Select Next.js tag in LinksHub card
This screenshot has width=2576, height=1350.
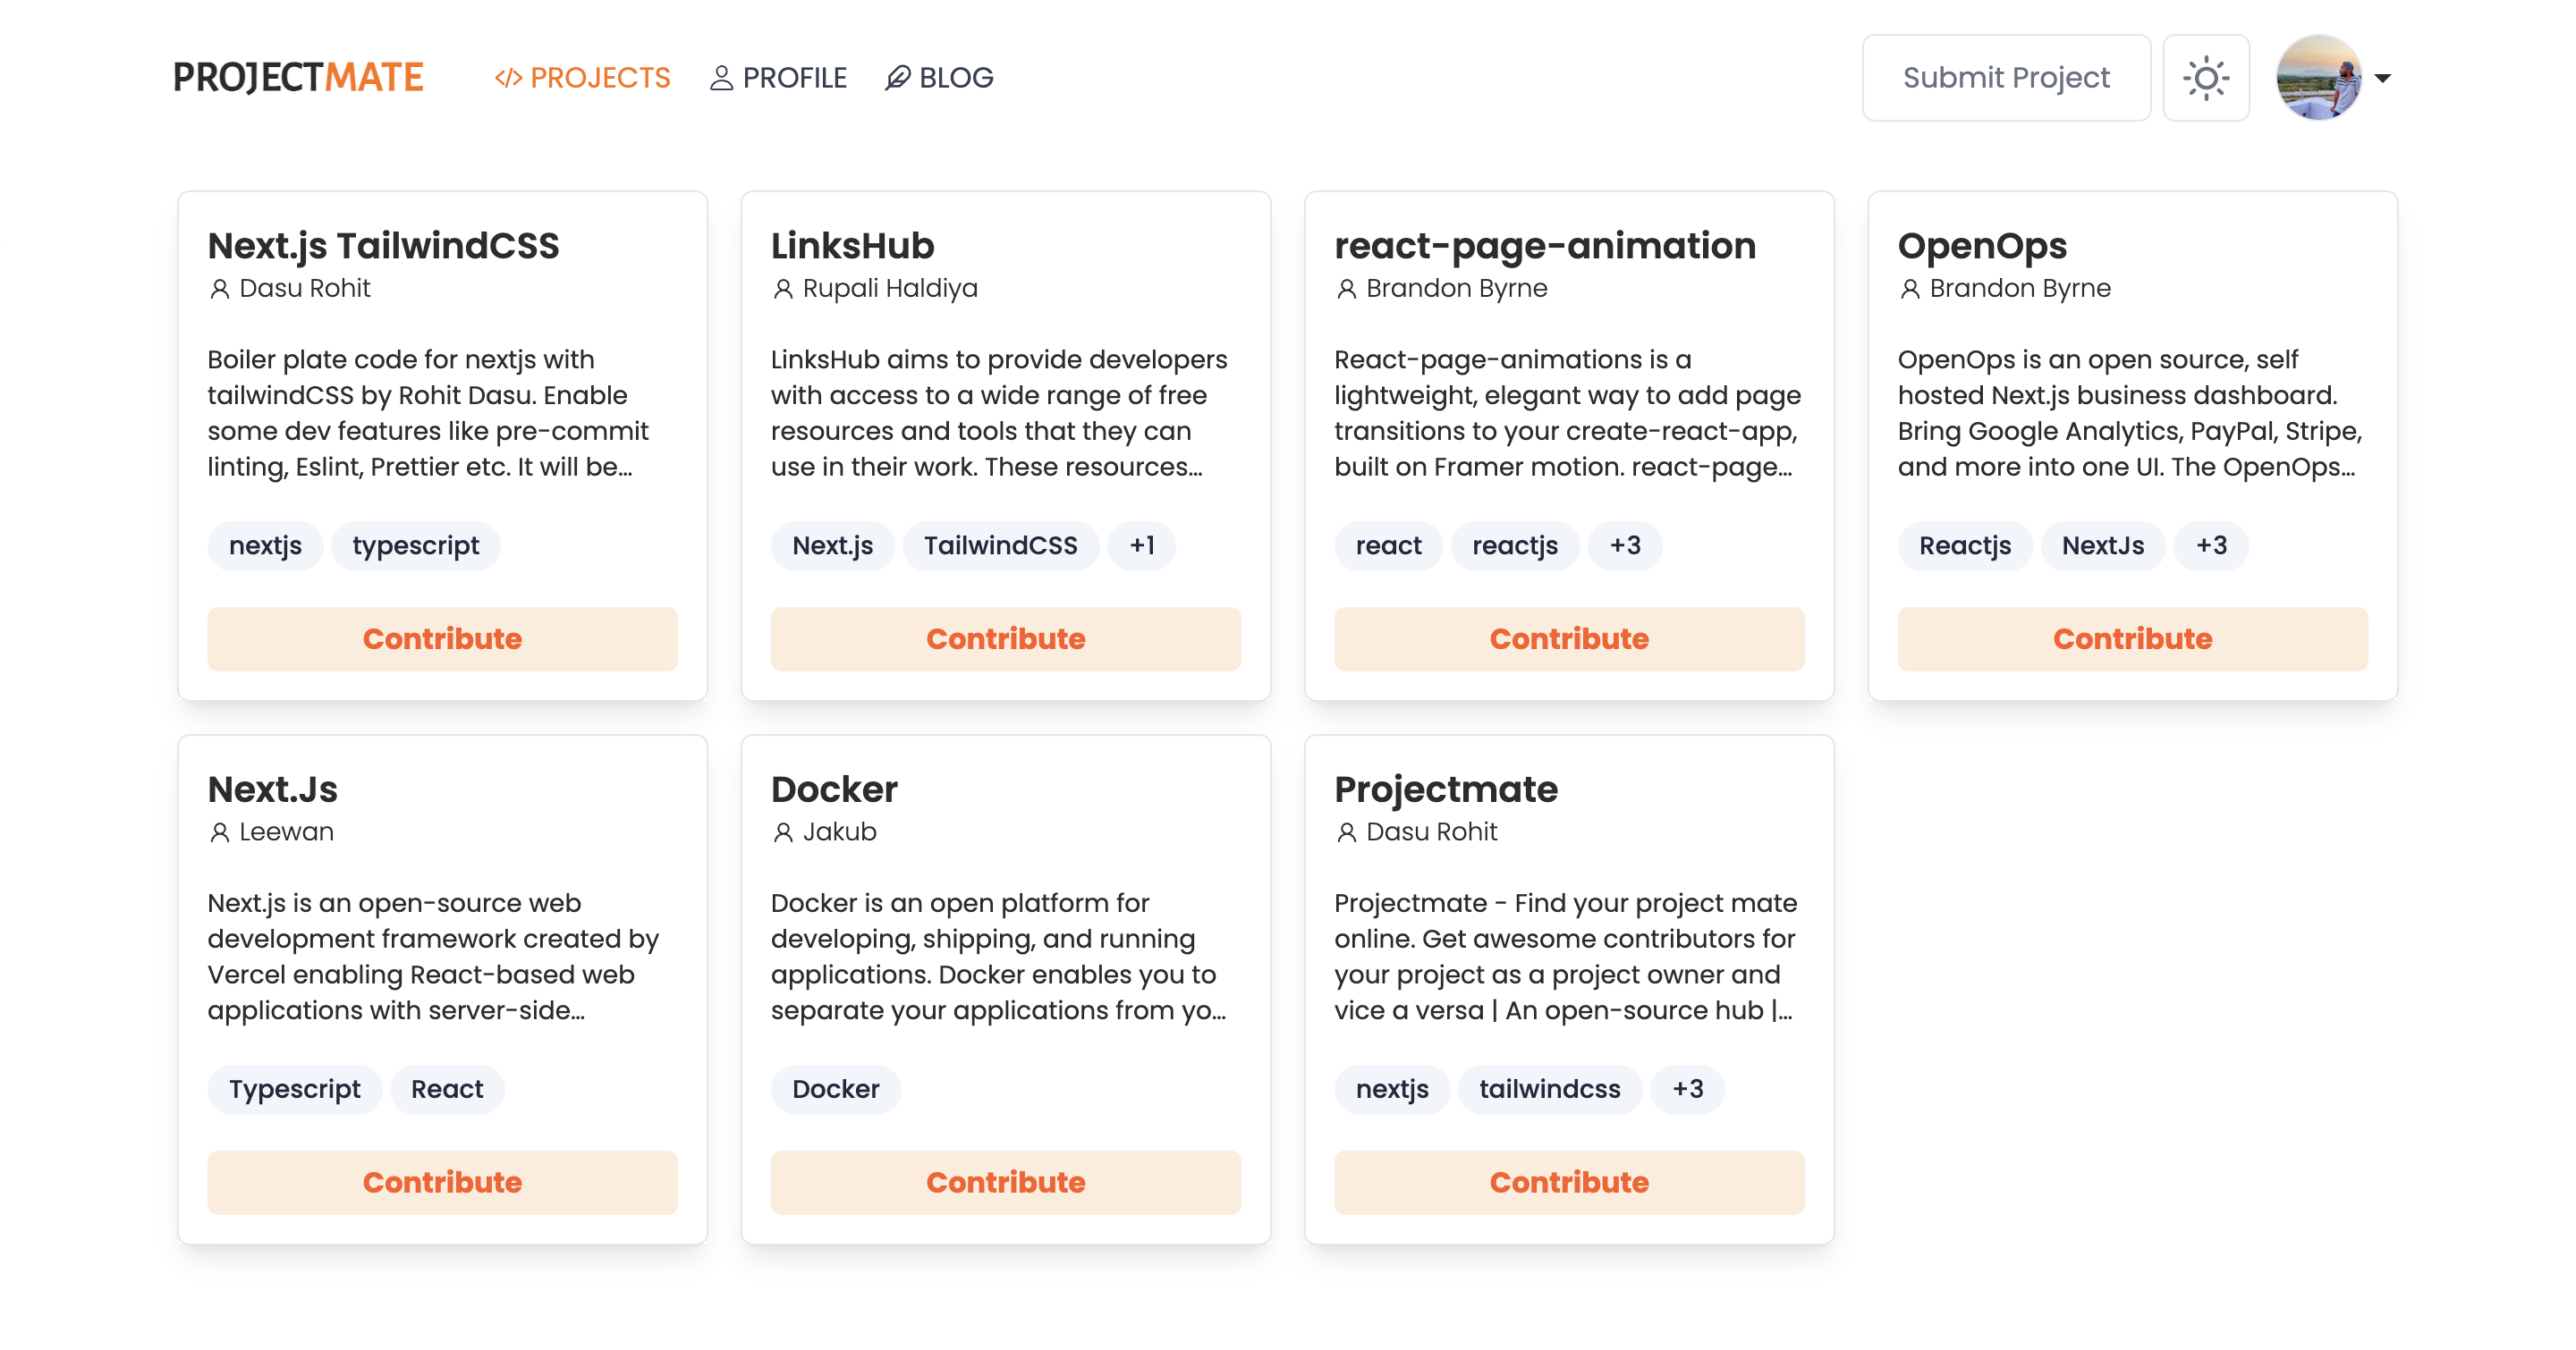coord(832,545)
